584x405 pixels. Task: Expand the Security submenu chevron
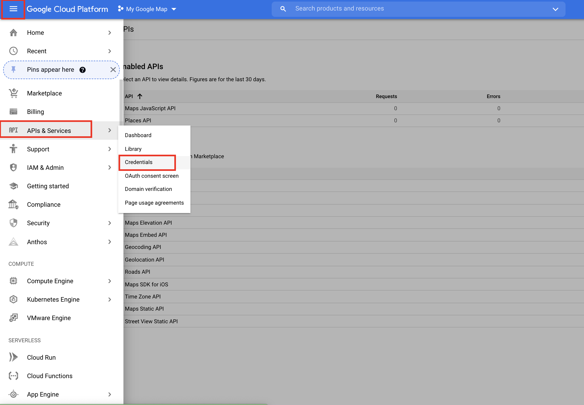(x=110, y=223)
